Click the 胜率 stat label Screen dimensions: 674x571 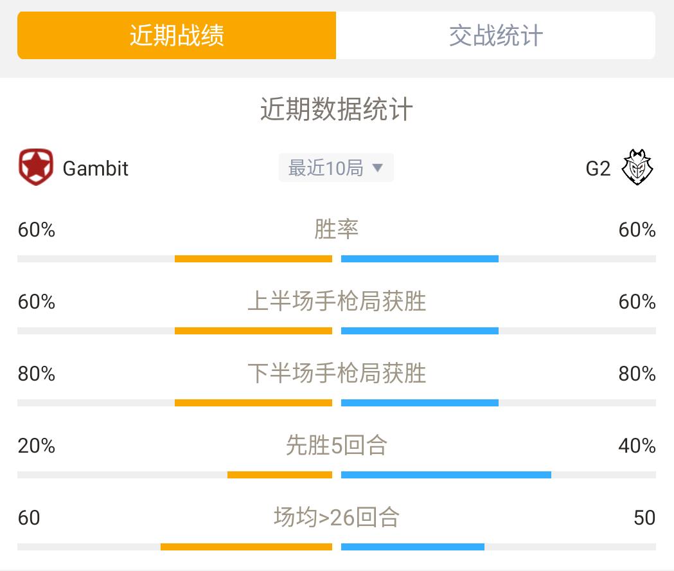[x=336, y=229]
